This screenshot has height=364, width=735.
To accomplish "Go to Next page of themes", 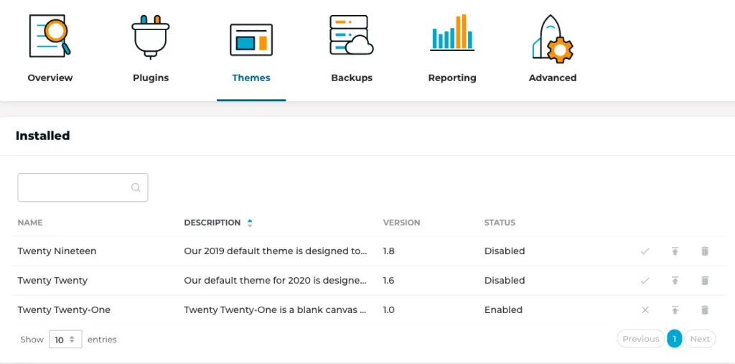I will tap(700, 339).
